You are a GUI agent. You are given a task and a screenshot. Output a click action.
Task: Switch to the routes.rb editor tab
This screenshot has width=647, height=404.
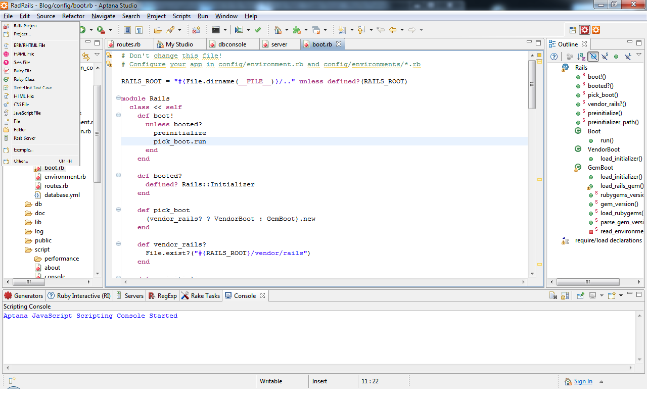click(x=128, y=44)
